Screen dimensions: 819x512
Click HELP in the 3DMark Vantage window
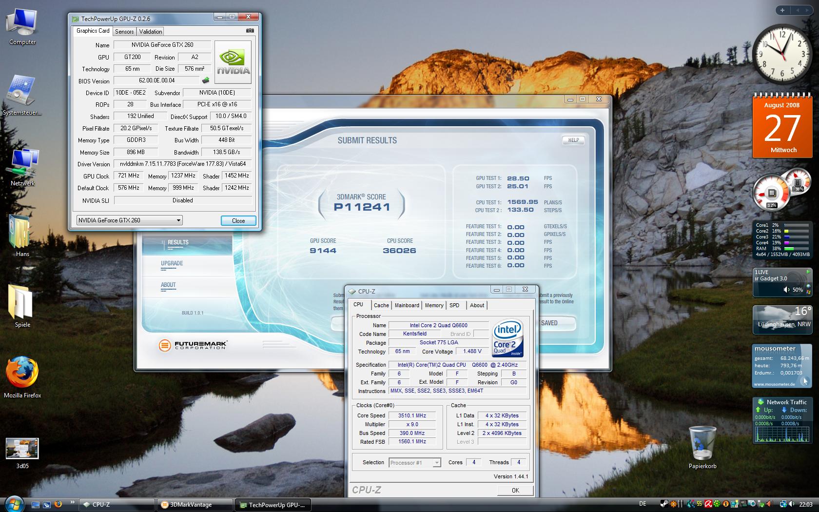click(x=573, y=140)
